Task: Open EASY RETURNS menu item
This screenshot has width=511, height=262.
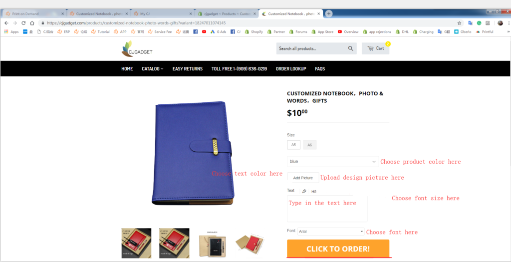Action: (x=188, y=69)
